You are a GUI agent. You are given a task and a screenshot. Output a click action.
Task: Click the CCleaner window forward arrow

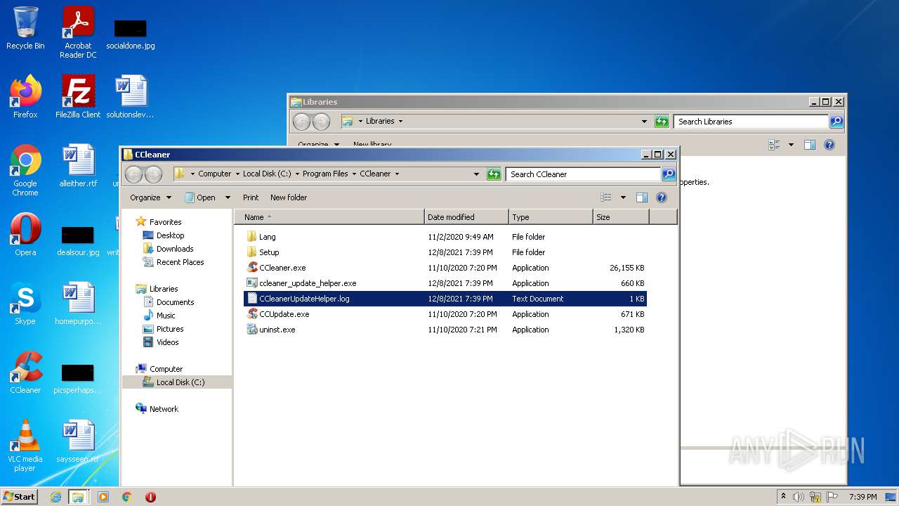153,174
